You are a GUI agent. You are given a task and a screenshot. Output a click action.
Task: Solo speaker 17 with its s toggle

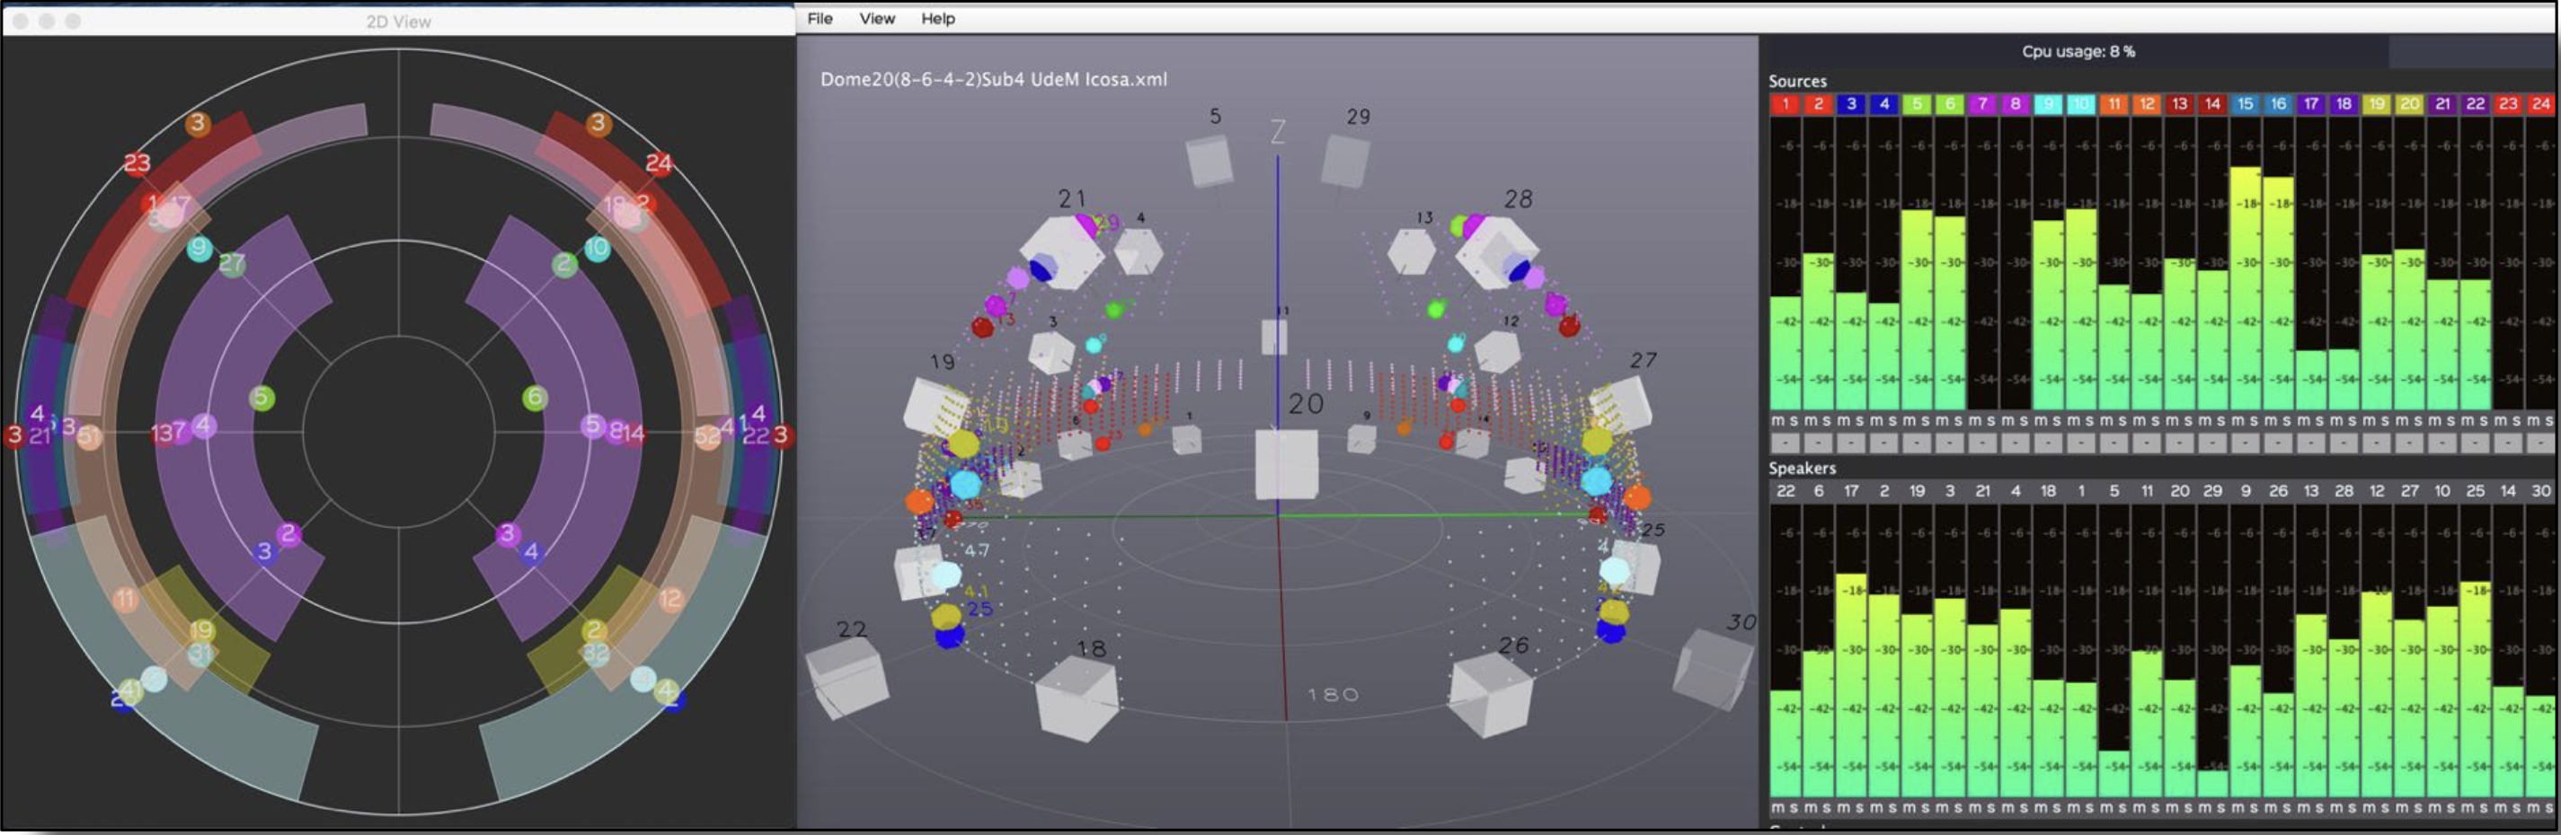click(x=1858, y=807)
